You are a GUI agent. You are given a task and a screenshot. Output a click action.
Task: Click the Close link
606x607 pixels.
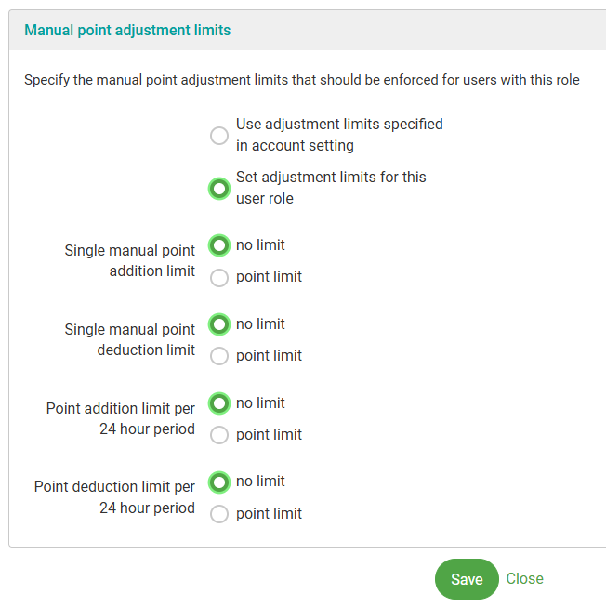[x=525, y=579]
